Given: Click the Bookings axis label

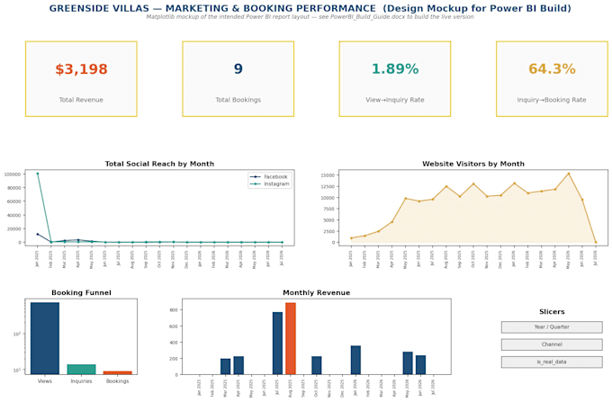Looking at the screenshot, I should coord(118,381).
